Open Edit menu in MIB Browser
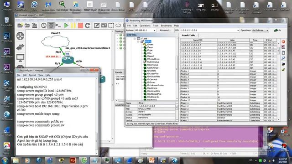Viewport: 292px width, 164px height. click(135, 26)
